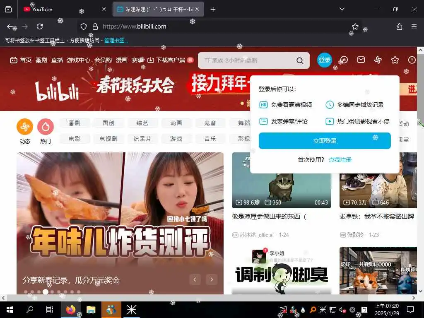The width and height of the screenshot is (424, 318).
Task: Open the 调制脚臭 video thumbnail
Action: (282, 270)
